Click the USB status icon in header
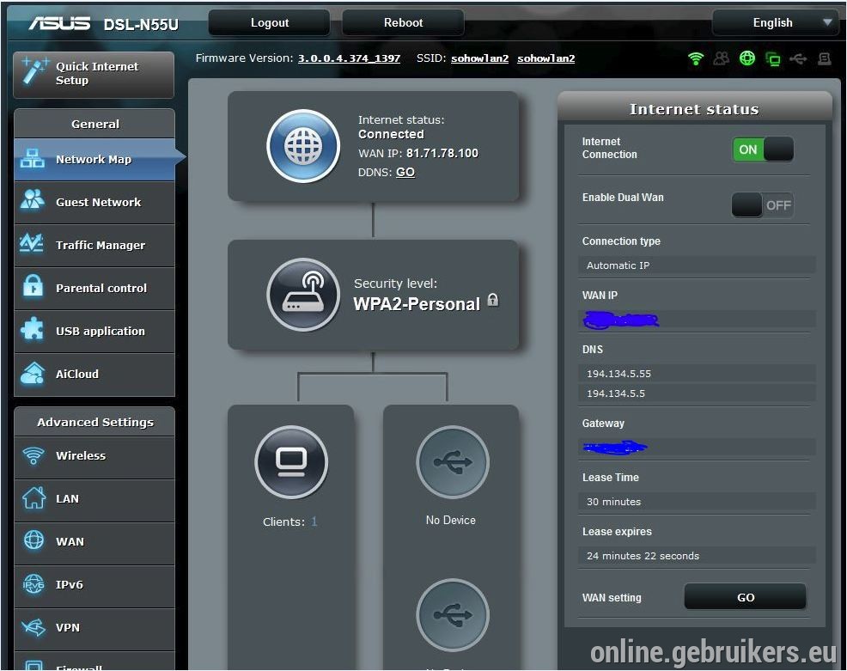 (x=798, y=58)
